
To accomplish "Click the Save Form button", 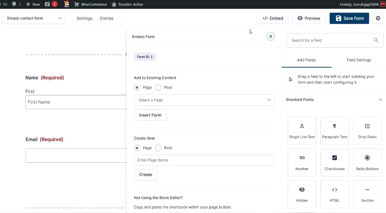I will 349,18.
